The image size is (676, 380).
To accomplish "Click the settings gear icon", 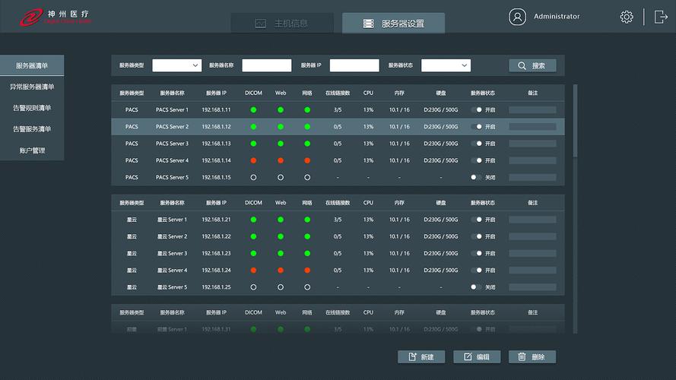I will point(627,17).
